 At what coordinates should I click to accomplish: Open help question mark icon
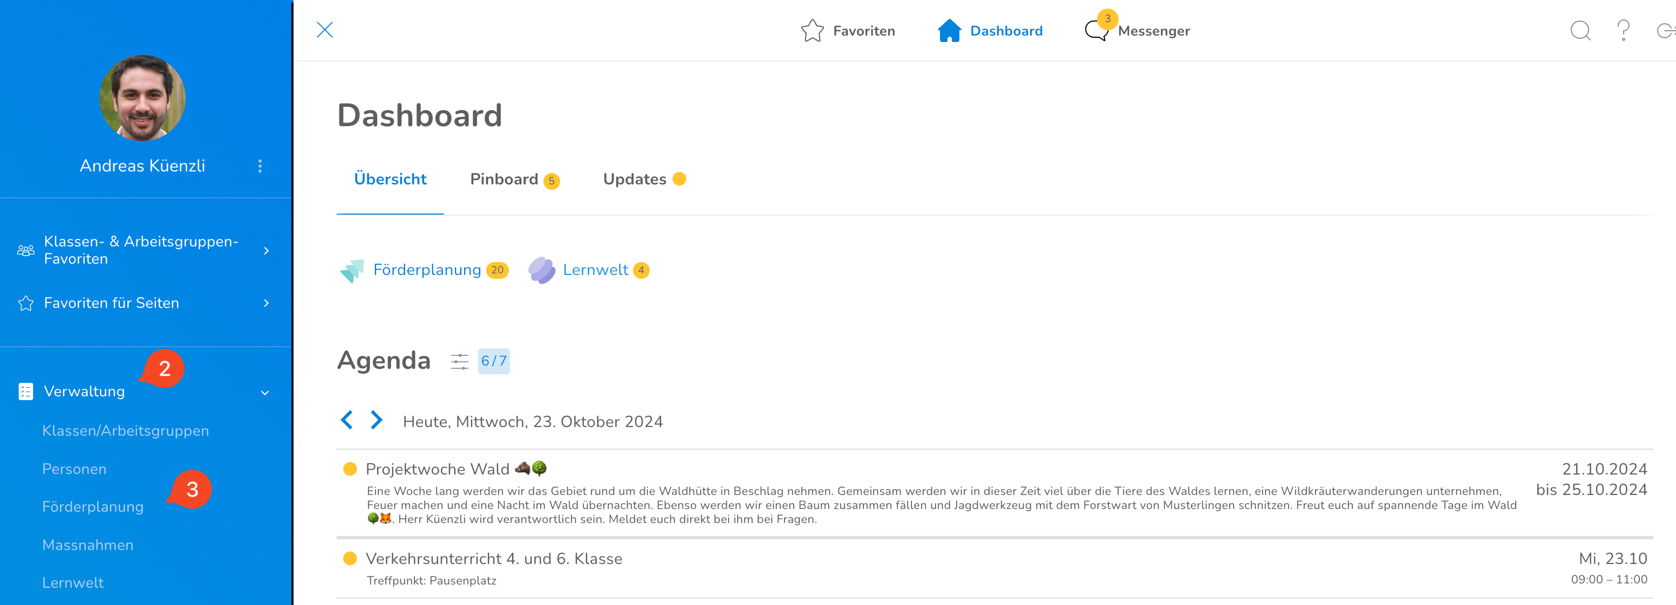click(1623, 31)
